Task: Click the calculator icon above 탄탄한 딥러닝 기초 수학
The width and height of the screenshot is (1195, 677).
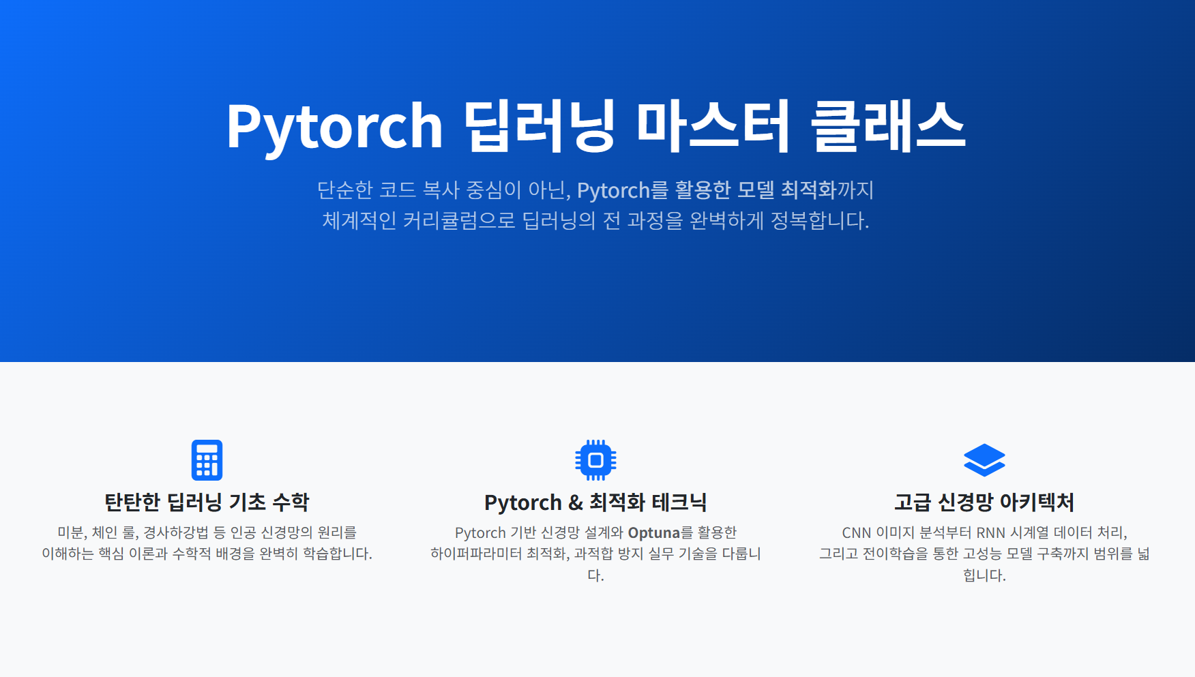Action: click(x=207, y=460)
